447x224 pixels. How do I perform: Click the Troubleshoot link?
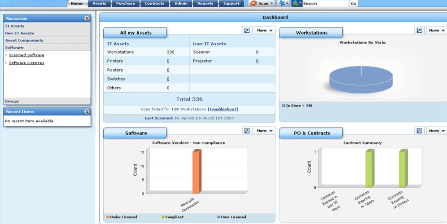pos(223,109)
